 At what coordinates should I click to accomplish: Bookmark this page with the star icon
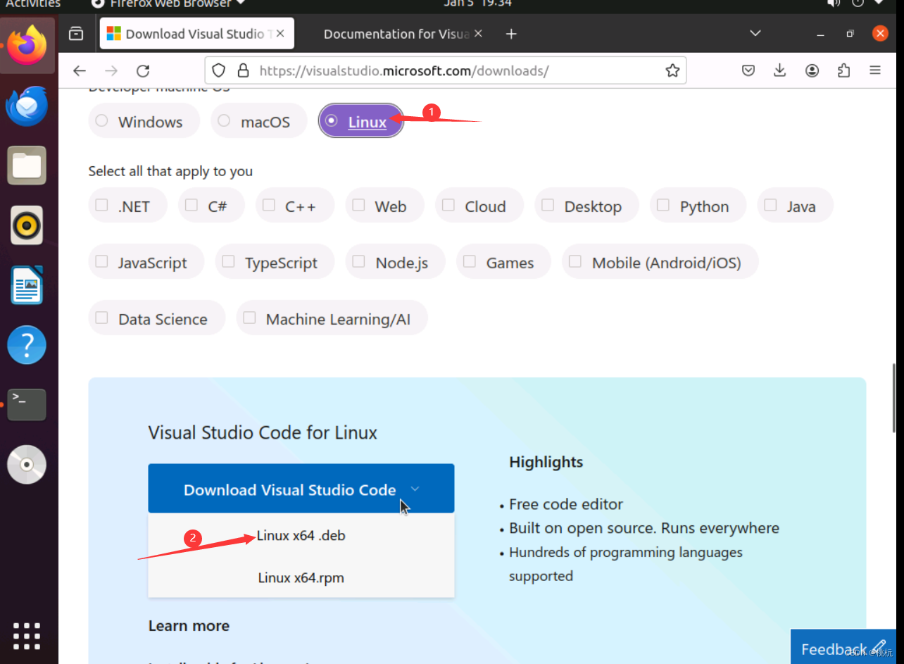coord(672,70)
